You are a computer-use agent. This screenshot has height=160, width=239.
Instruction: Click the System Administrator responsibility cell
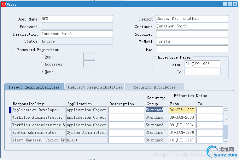tap(38, 133)
